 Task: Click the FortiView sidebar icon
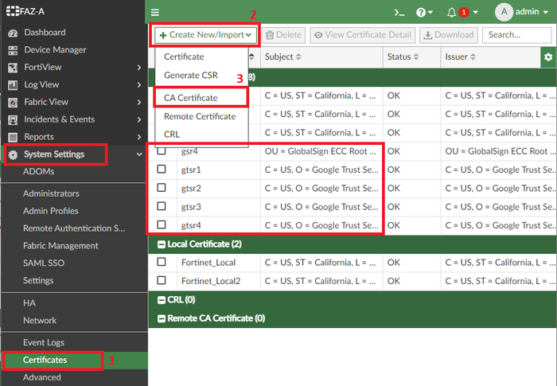13,68
